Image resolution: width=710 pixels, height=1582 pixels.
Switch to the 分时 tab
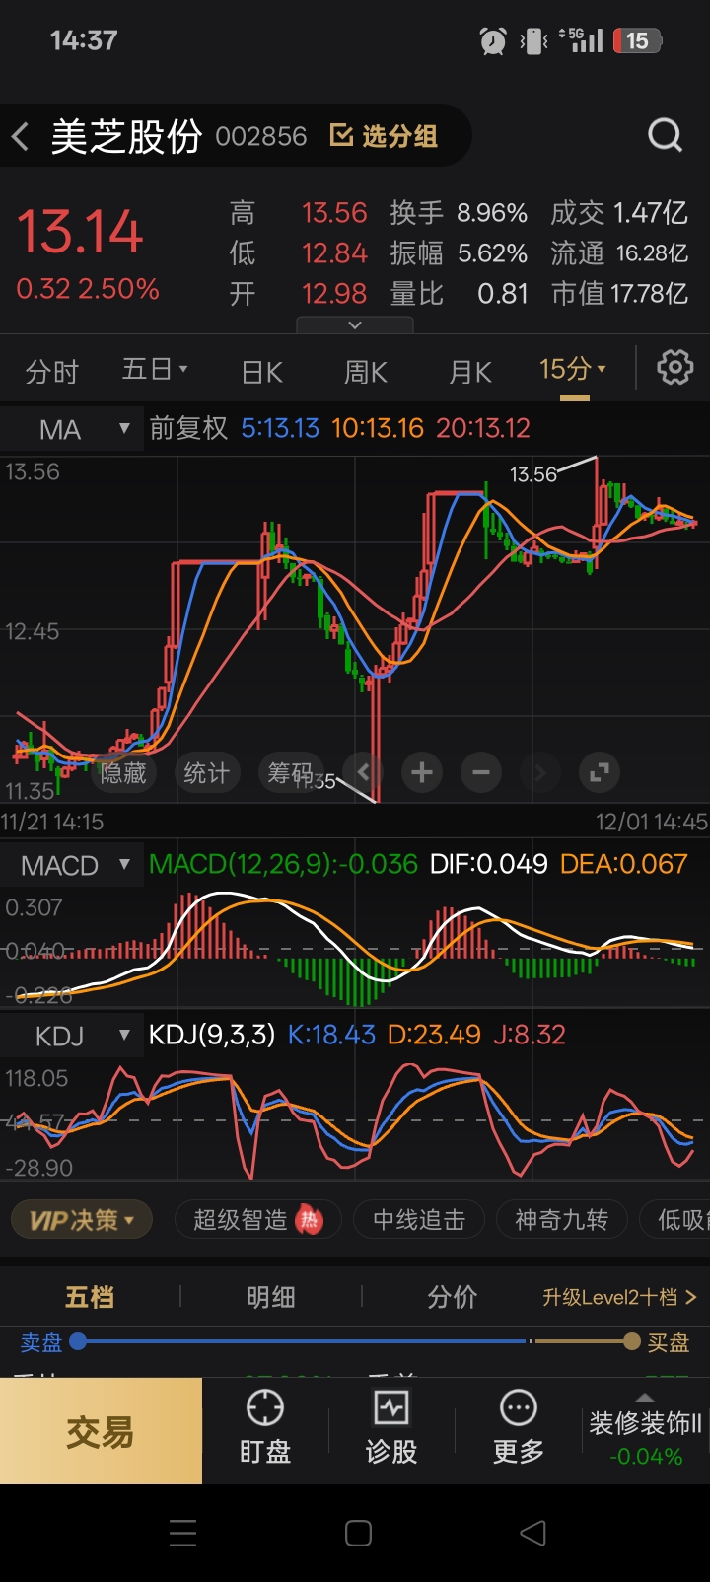click(x=51, y=372)
